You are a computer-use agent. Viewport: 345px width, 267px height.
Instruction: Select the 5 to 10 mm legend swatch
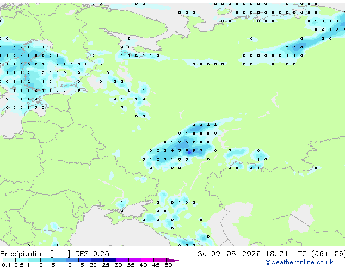pos(59,260)
